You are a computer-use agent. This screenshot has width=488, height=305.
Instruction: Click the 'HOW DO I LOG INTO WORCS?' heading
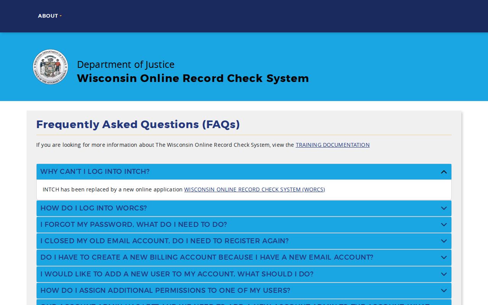93,208
